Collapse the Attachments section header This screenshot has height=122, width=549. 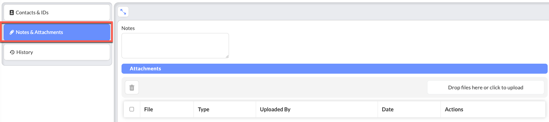pyautogui.click(x=334, y=69)
